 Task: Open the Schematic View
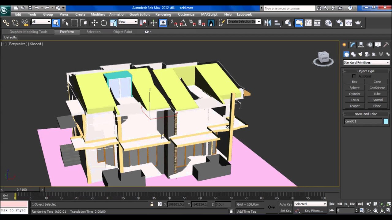click(x=317, y=23)
